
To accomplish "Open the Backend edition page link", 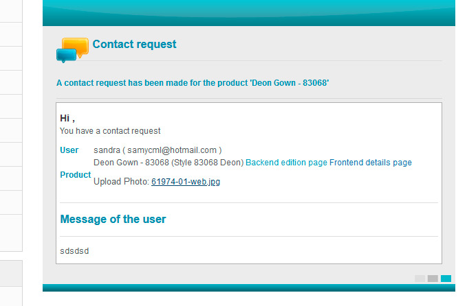I will (x=286, y=163).
